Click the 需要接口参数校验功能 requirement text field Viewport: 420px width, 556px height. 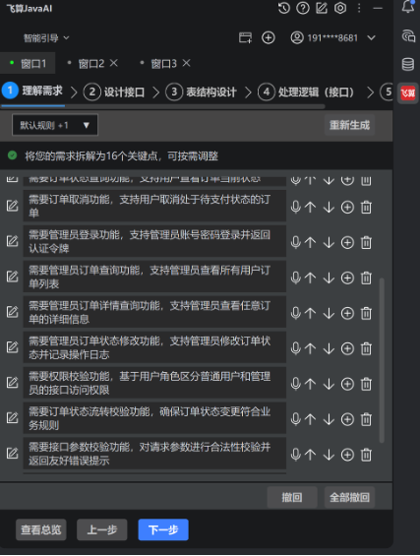click(x=154, y=454)
